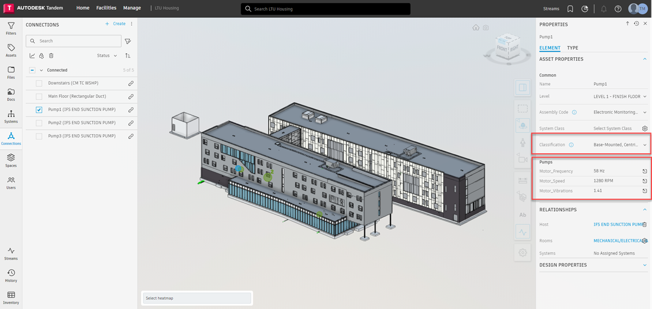Click the System Class settings gear
Screen dimensions: 652x309
pos(645,129)
